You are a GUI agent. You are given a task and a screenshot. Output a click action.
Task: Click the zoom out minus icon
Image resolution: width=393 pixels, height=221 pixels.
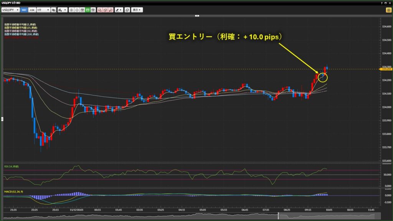(77, 10)
